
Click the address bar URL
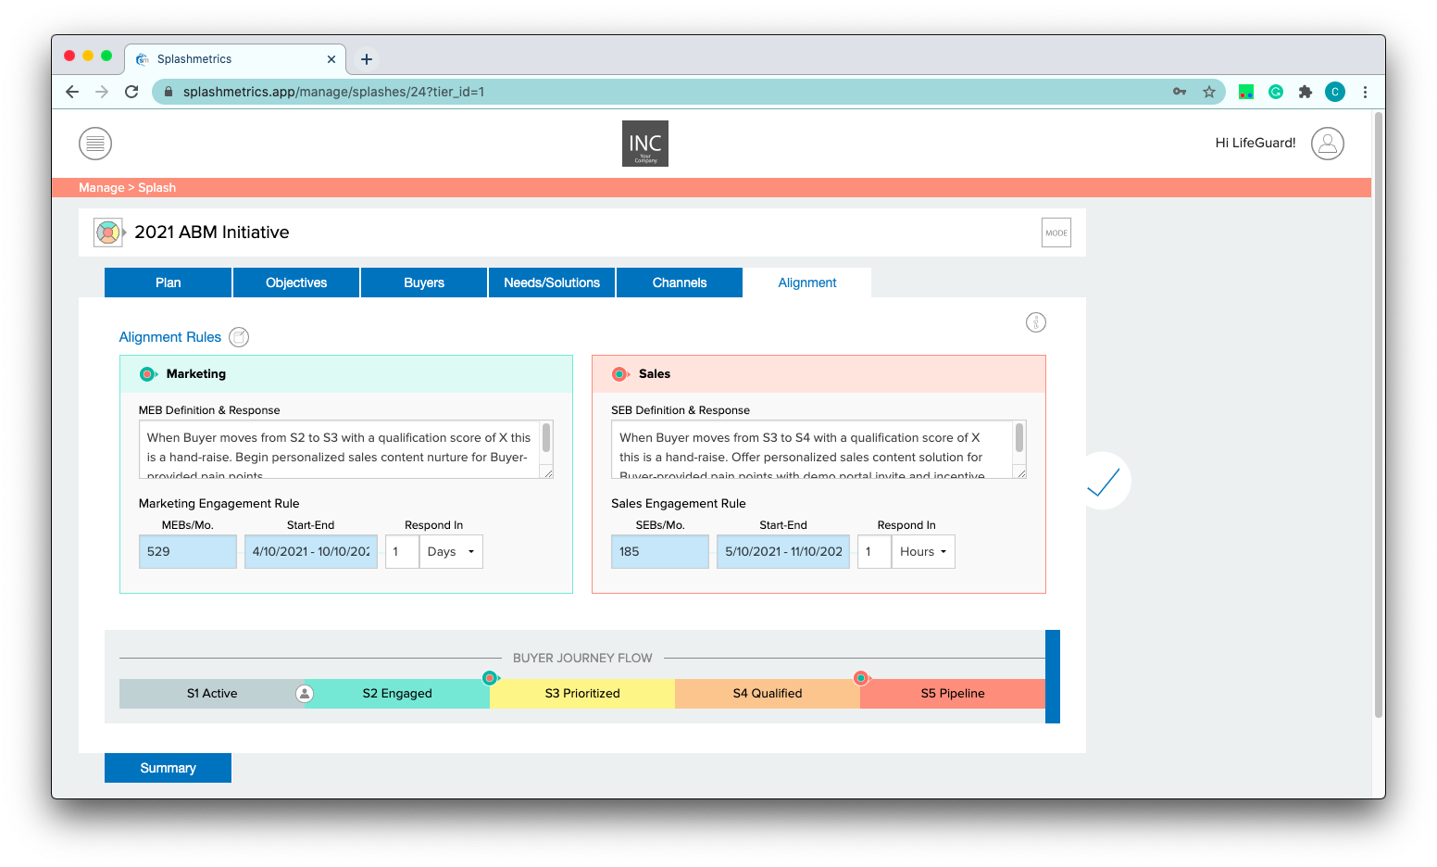tap(333, 92)
